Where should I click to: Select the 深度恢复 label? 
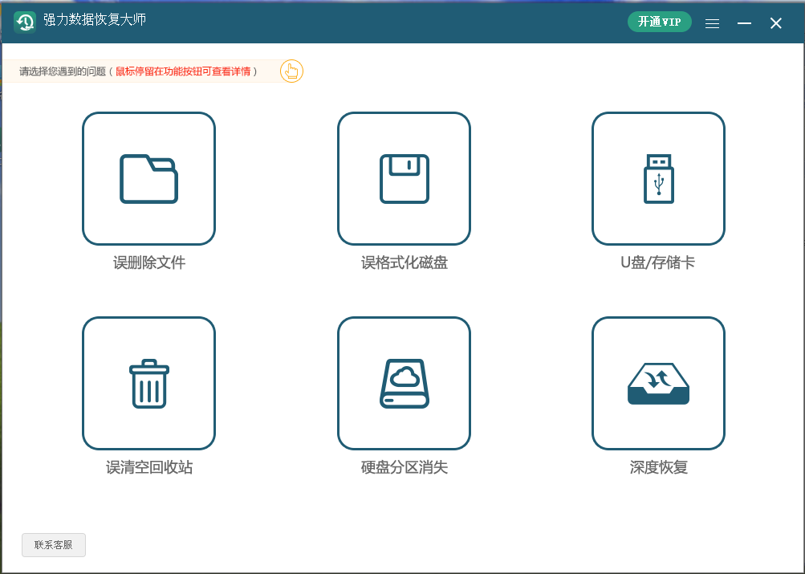[x=658, y=467]
